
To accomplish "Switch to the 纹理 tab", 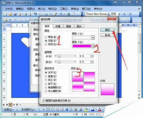I will (x=58, y=26).
